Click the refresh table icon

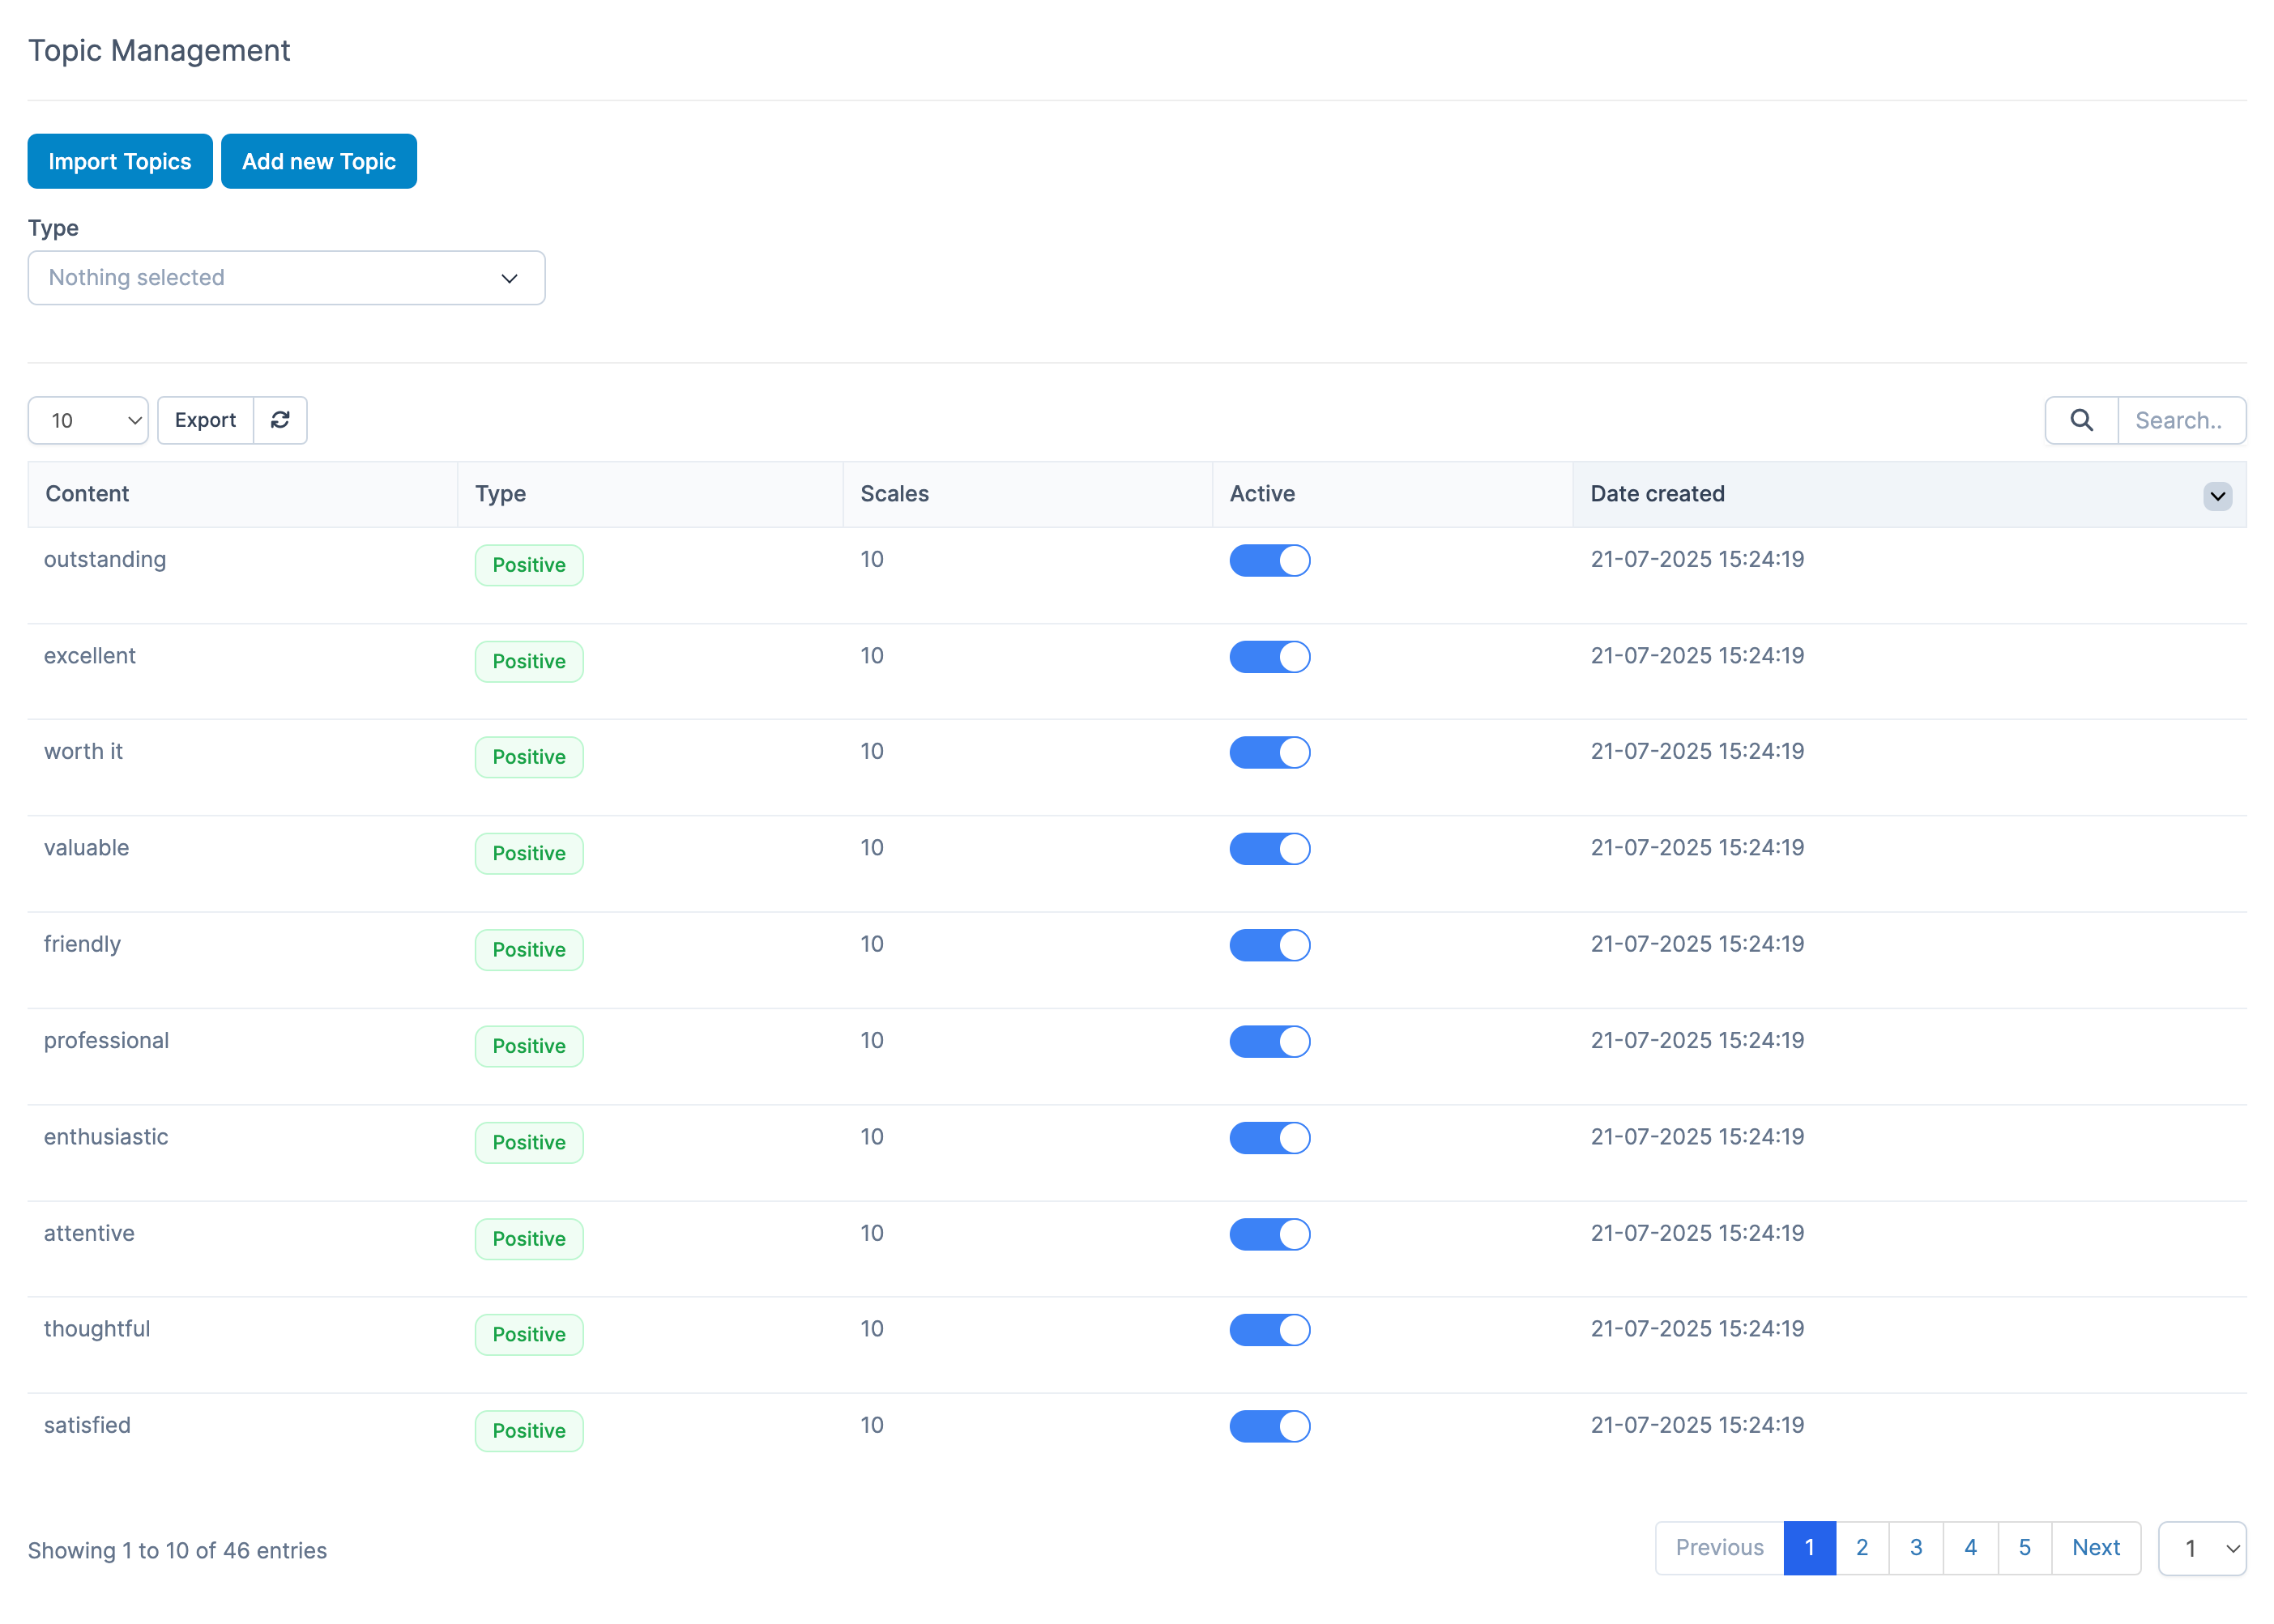[x=280, y=420]
